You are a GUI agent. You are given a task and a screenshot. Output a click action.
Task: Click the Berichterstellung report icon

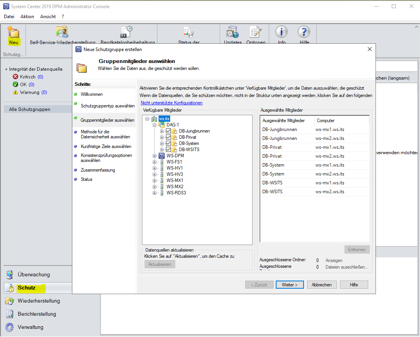[x=10, y=314]
